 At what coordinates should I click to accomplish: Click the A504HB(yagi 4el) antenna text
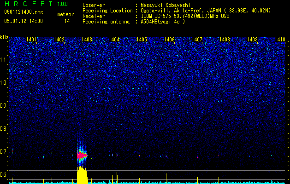[x=163, y=22]
